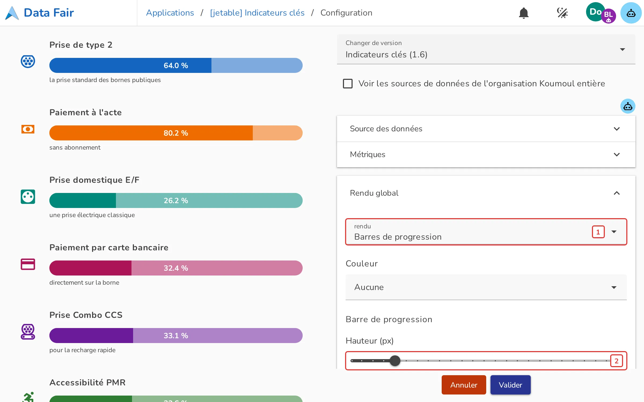This screenshot has height=402, width=644.
Task: Click the Hauteur (px) slider thumb
Action: click(395, 361)
